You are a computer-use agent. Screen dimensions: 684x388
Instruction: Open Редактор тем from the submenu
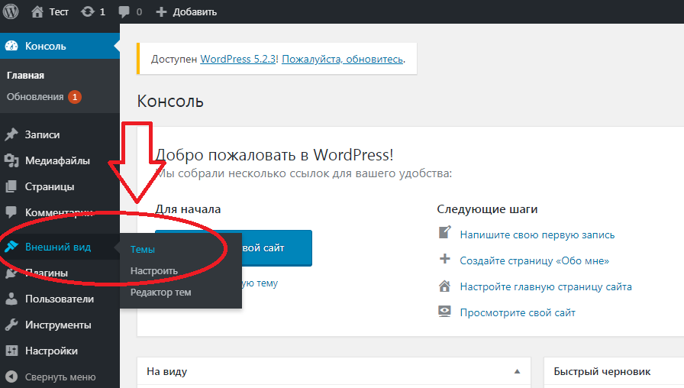coord(160,292)
